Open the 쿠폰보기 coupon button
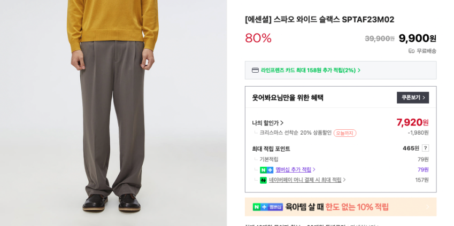Viewport: 454px width, 226px height. (413, 98)
